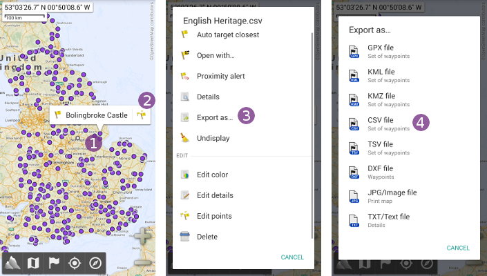The image size is (487, 276).
Task: Tap the KMZ file type icon
Action: click(x=354, y=100)
